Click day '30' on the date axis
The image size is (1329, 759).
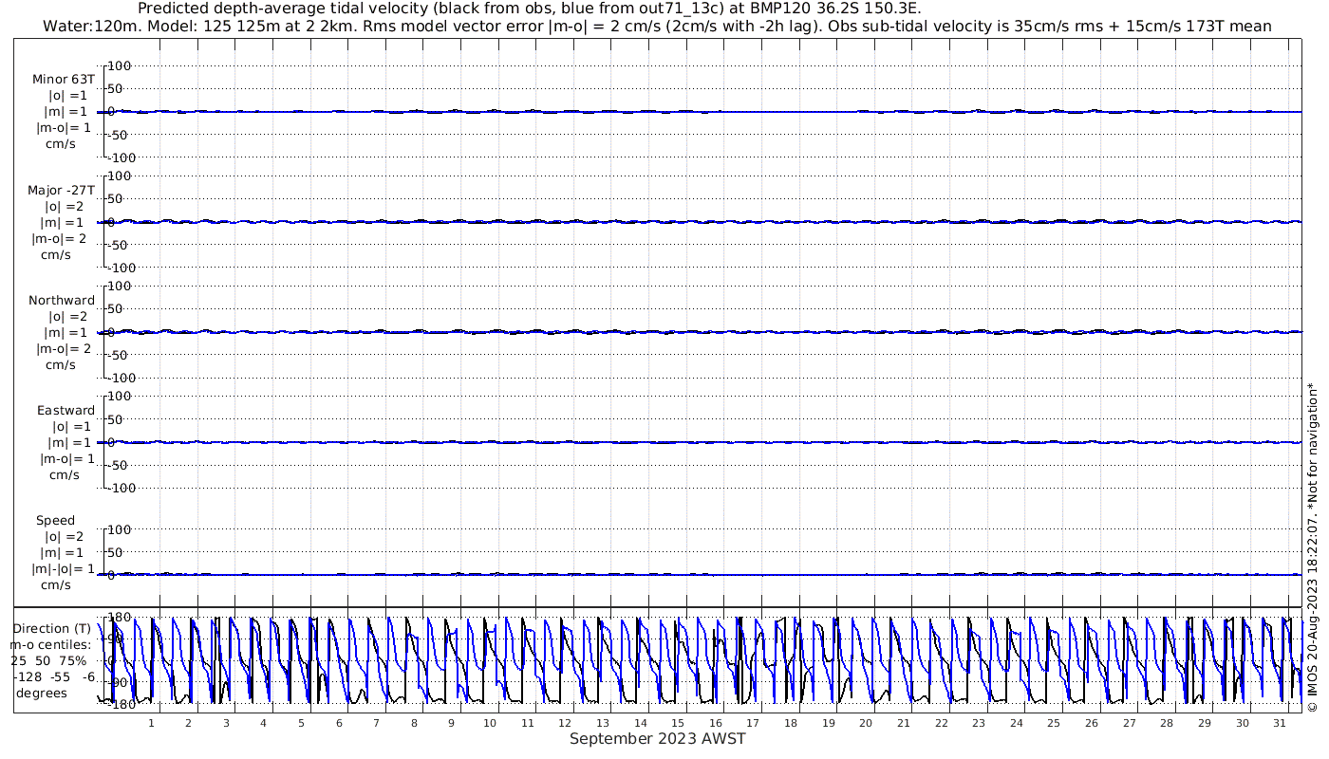tap(1243, 723)
